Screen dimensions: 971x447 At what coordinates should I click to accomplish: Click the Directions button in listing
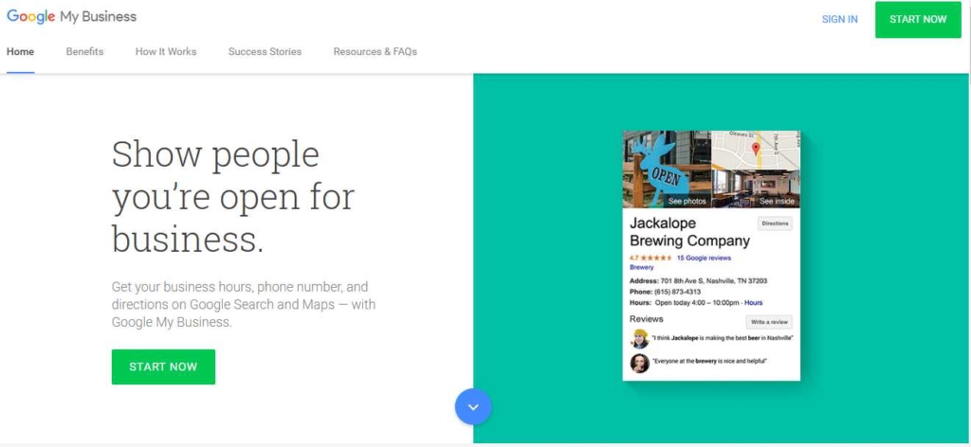(775, 223)
